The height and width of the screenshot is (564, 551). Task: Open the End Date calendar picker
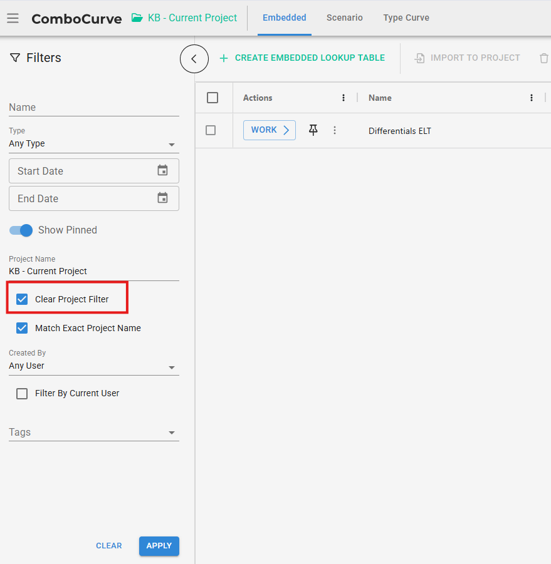162,198
